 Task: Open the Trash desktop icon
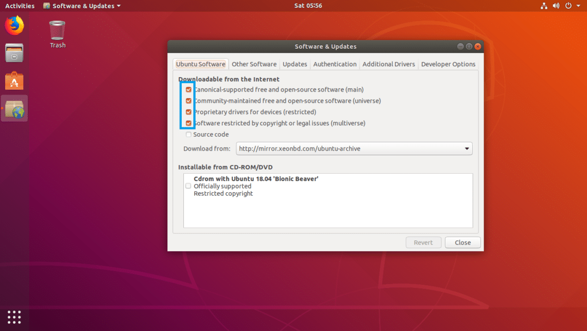tap(57, 34)
